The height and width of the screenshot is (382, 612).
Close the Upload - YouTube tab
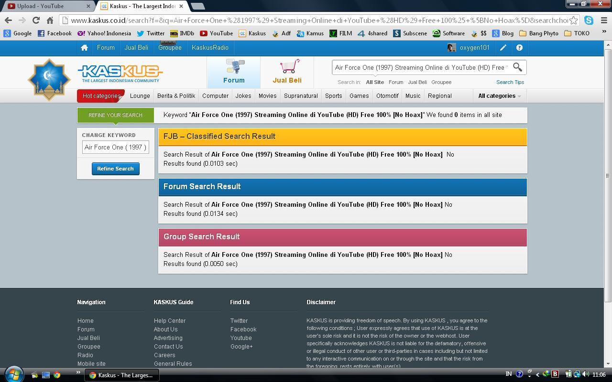click(x=88, y=6)
